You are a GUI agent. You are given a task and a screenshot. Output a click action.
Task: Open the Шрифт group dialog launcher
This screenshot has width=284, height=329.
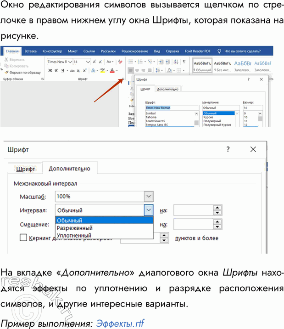[x=123, y=79]
